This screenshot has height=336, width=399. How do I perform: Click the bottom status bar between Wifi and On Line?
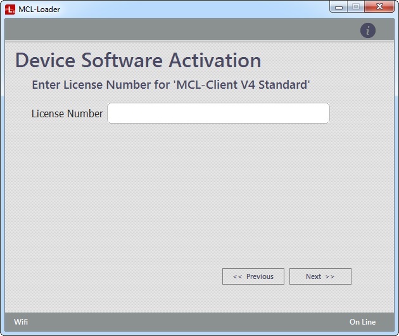pyautogui.click(x=190, y=322)
